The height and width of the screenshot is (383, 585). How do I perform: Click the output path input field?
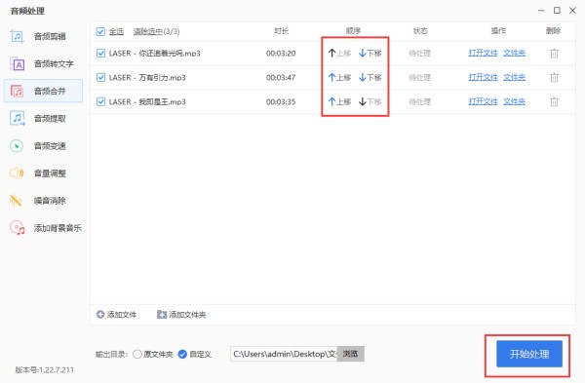click(284, 354)
